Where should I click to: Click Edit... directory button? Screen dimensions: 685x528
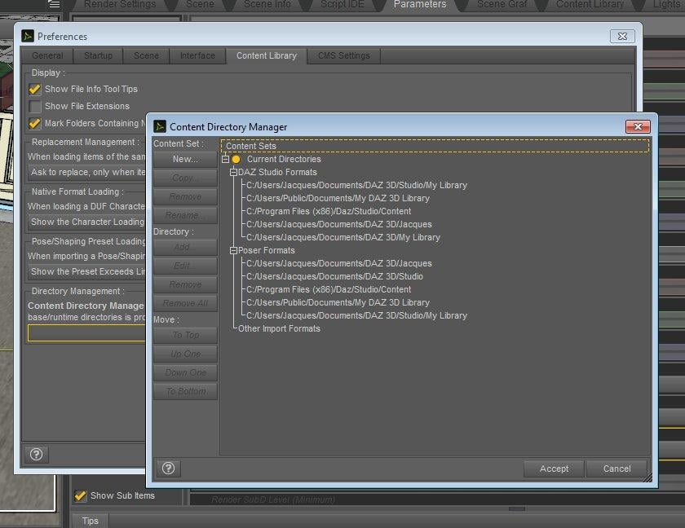185,266
